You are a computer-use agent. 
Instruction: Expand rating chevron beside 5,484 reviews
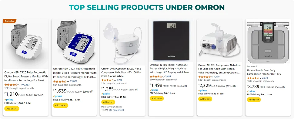coord(163,76)
